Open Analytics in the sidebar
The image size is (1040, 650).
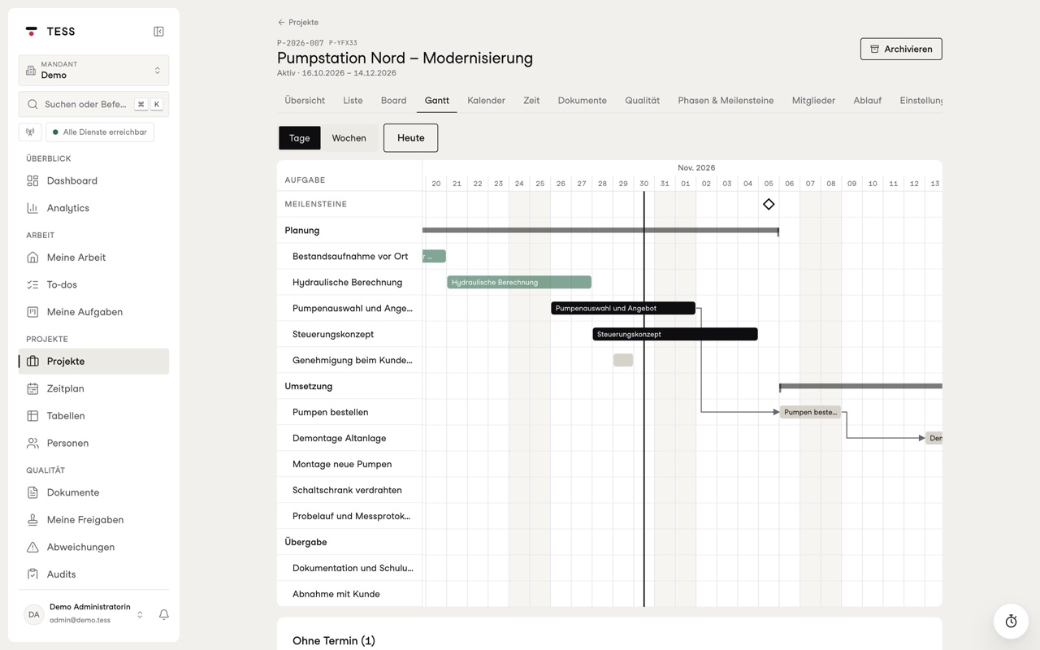(x=93, y=208)
